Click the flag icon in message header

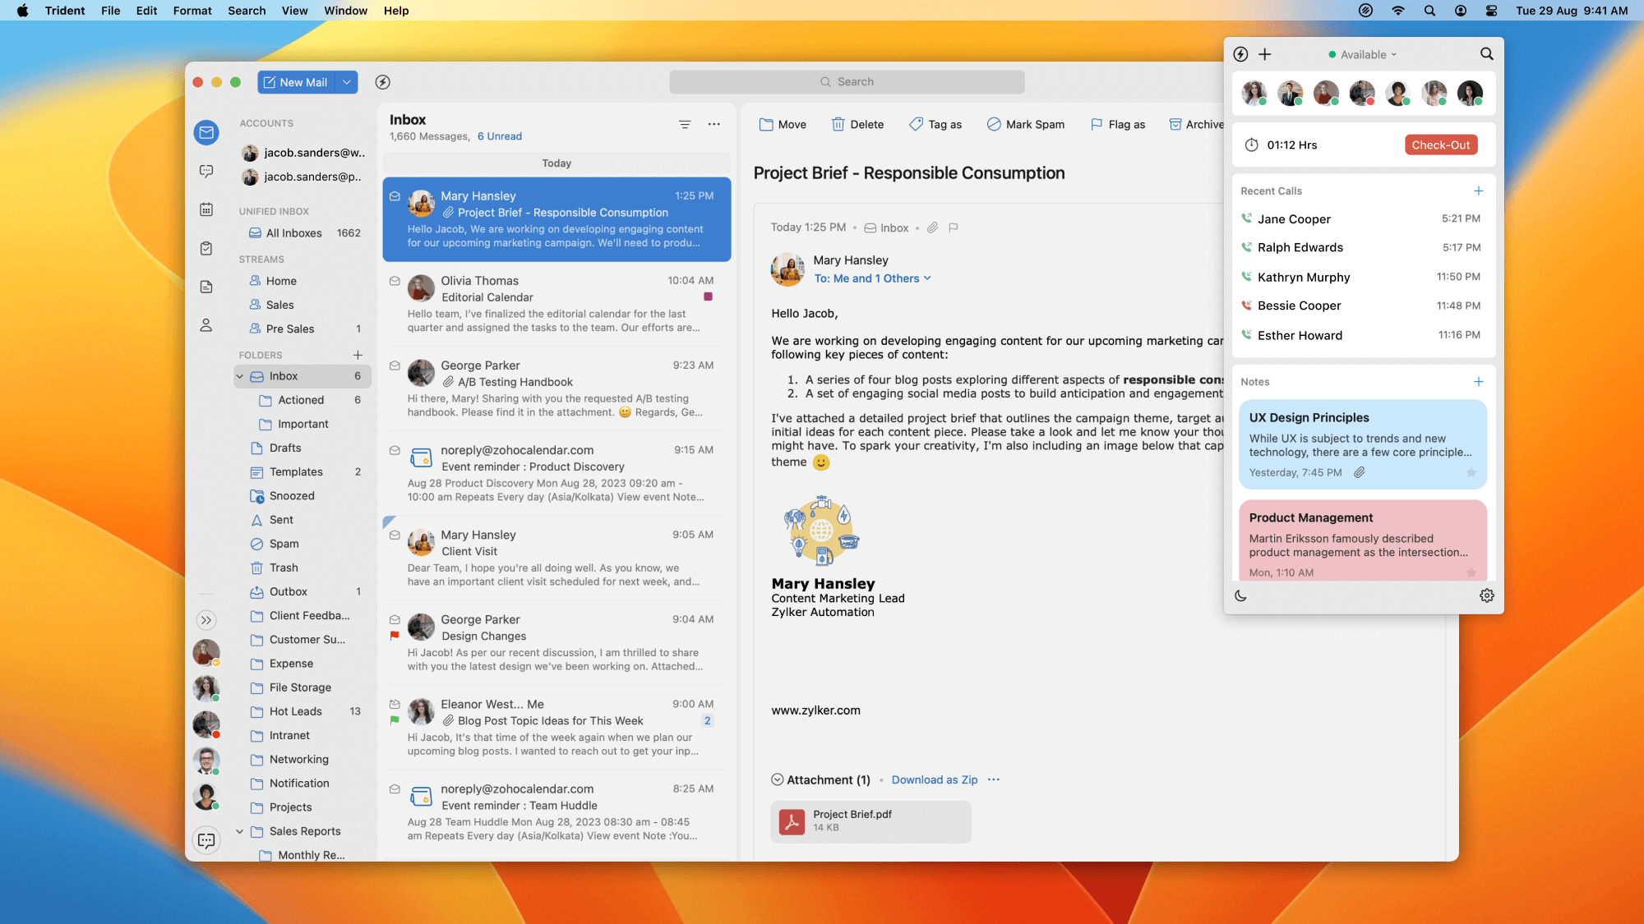[x=954, y=228]
